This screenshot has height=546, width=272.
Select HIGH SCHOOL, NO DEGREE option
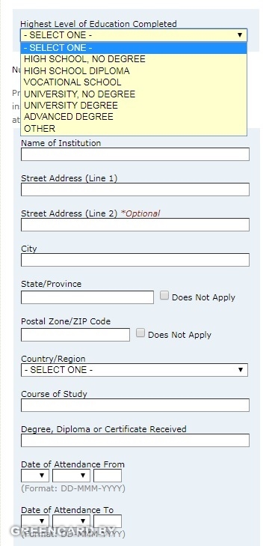pos(134,59)
